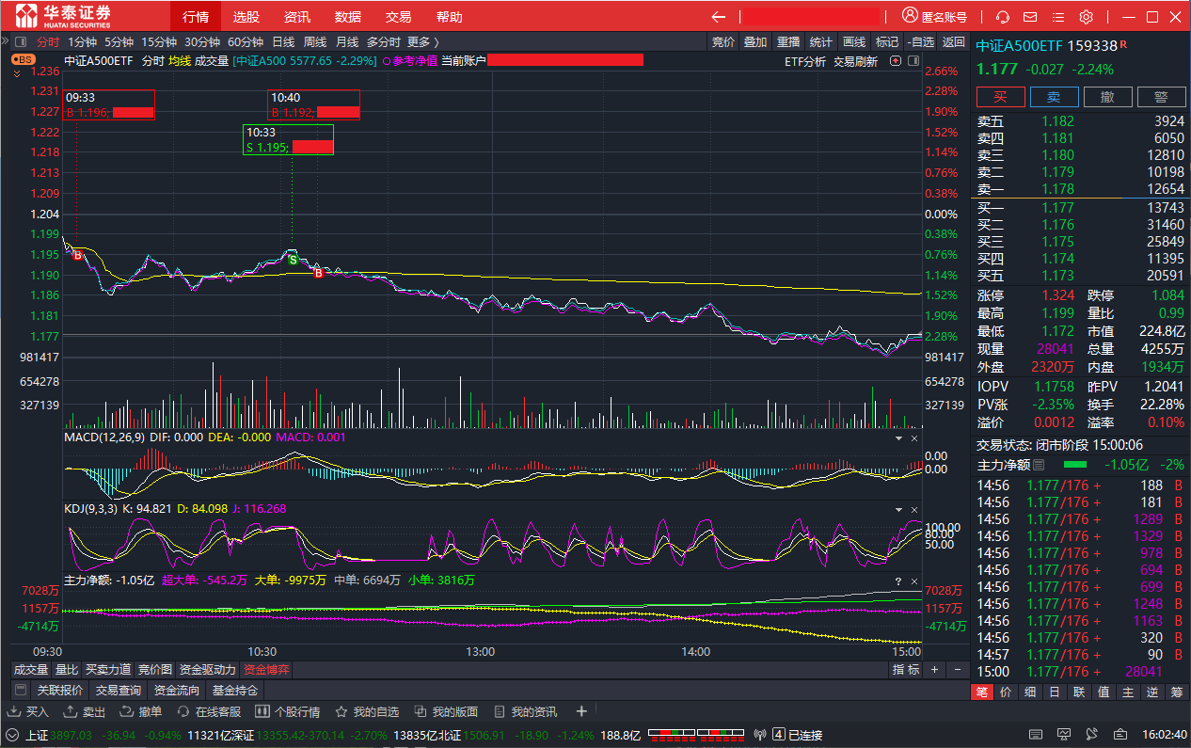Open the list menu icon in title bar
The image size is (1191, 748).
[x=1057, y=17]
